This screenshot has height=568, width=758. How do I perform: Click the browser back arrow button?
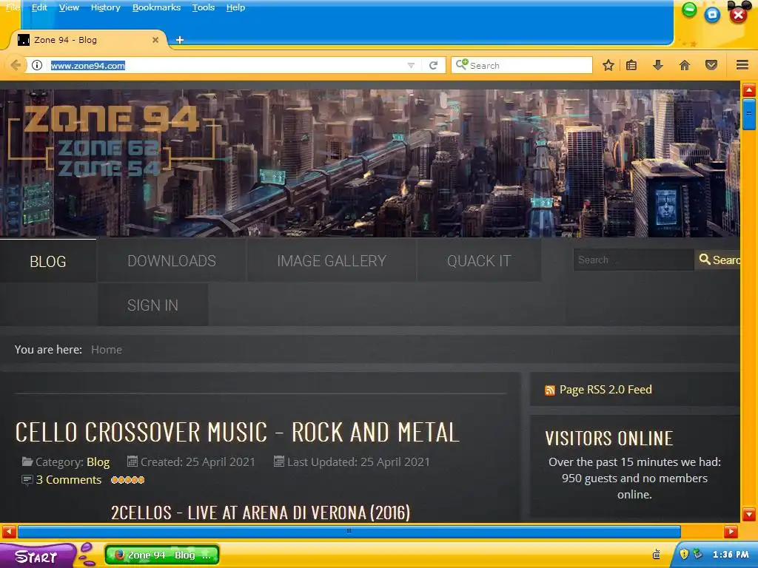click(15, 65)
